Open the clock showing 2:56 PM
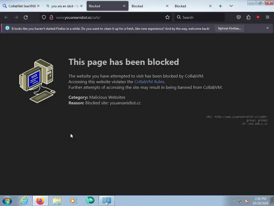Viewport: 274px width, 206px height. [x=260, y=201]
